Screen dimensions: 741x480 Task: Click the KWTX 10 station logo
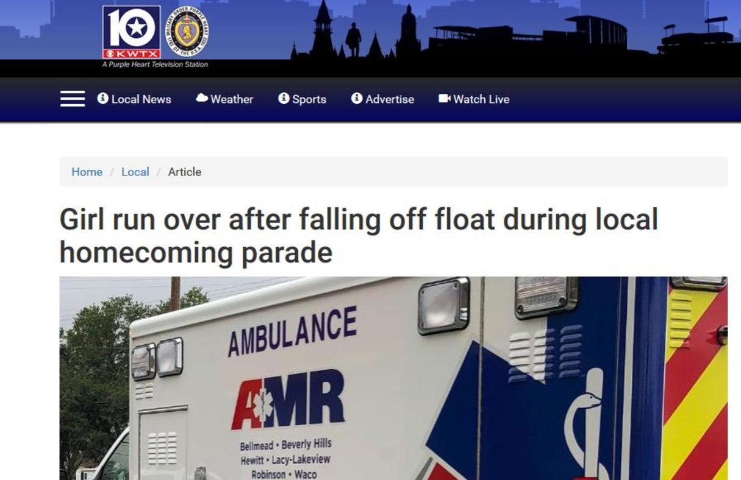tap(132, 32)
